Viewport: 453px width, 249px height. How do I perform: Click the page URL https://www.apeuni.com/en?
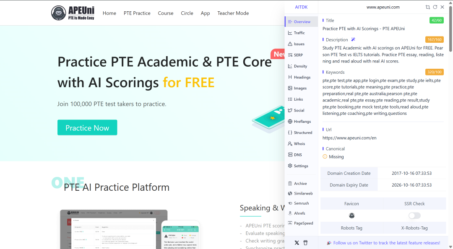coord(349,138)
